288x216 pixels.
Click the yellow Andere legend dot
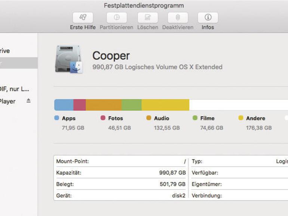(241, 118)
